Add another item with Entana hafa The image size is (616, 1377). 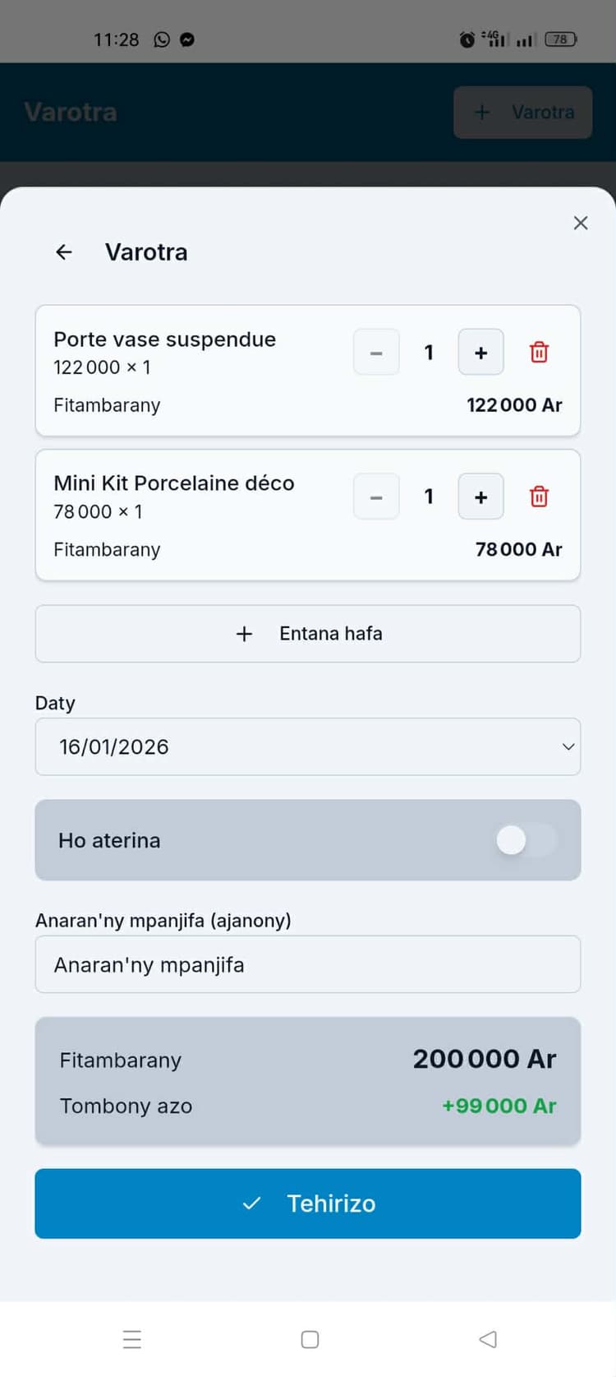(307, 634)
